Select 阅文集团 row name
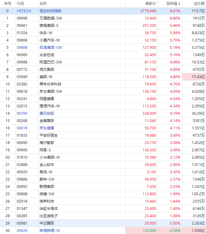 point(47,69)
